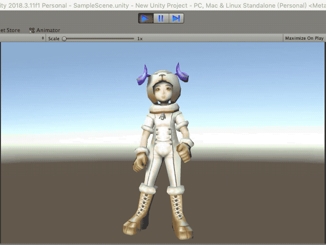Advance one frame with the Step button
The image size is (326, 245).
(176, 19)
